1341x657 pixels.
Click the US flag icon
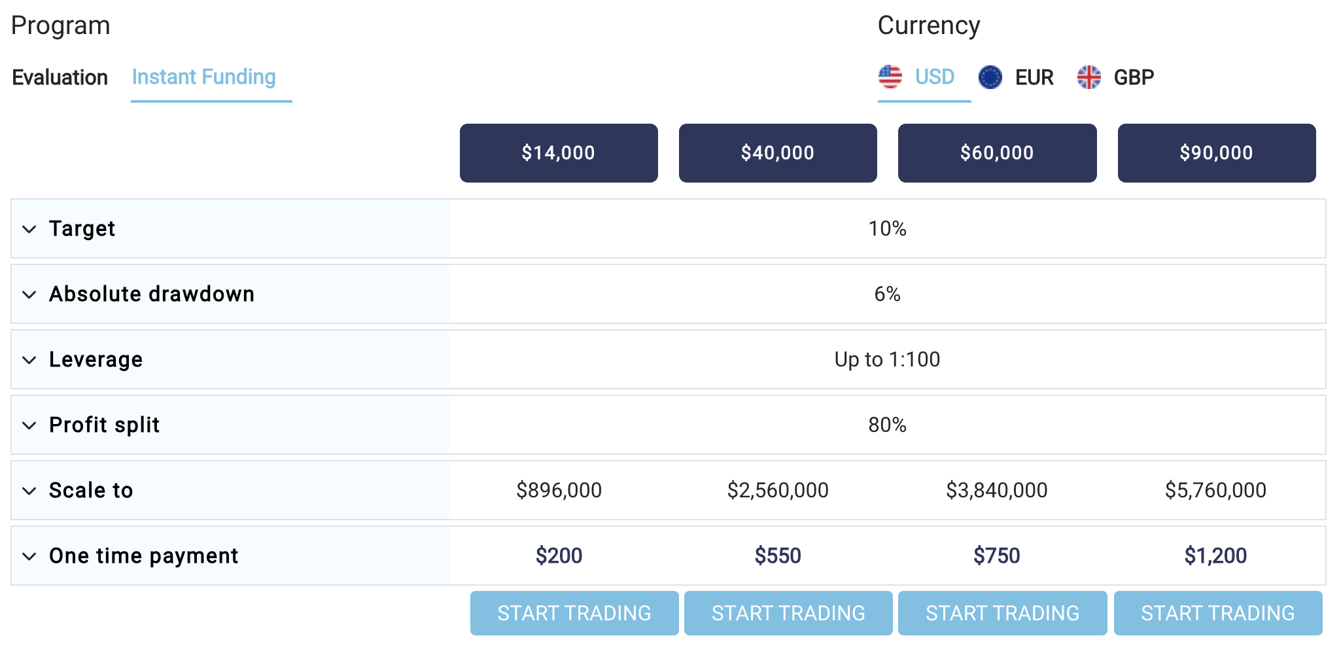890,77
